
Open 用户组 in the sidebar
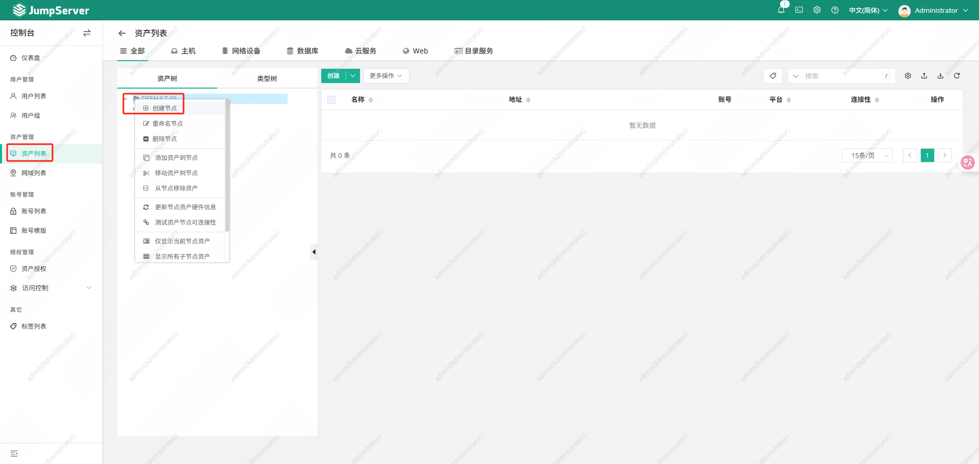[51, 116]
